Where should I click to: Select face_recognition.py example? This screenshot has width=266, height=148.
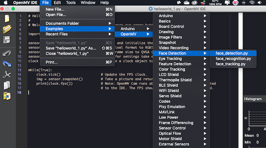(233, 58)
